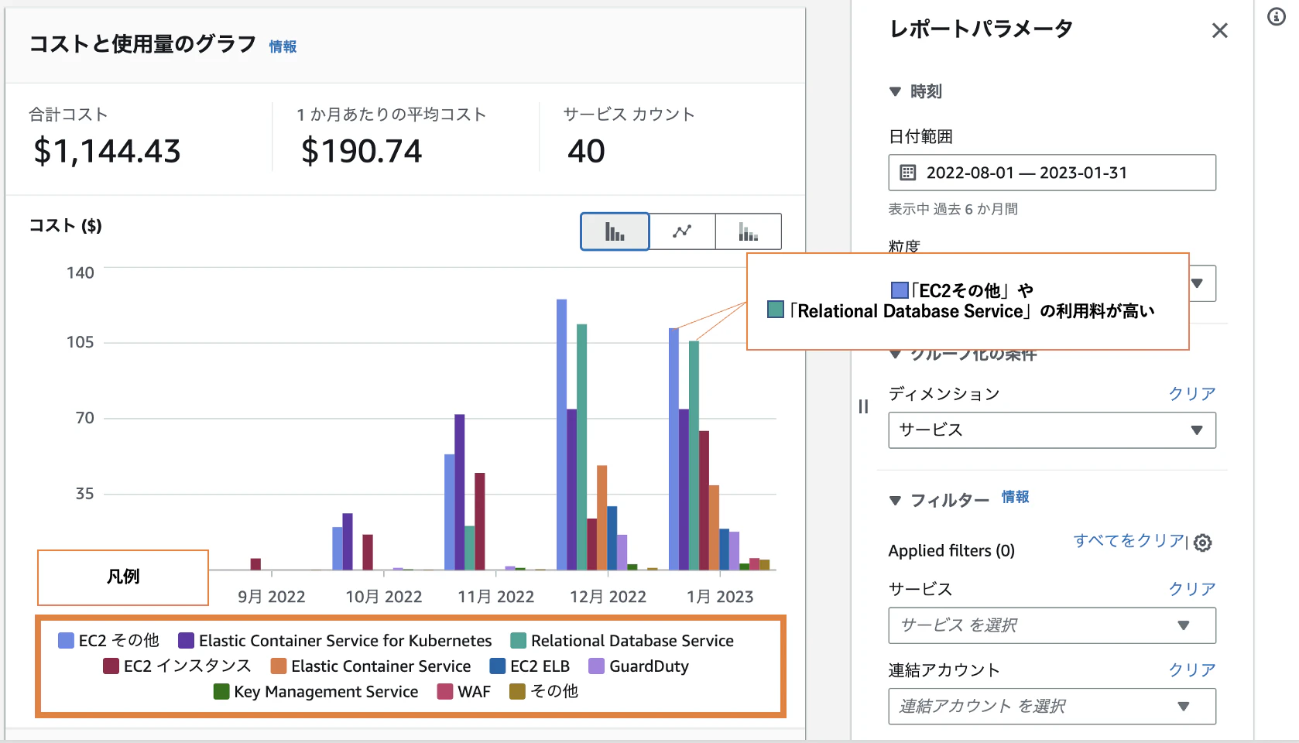Toggle Elastic Container Service for Kubernetes legend swatch

click(x=186, y=641)
